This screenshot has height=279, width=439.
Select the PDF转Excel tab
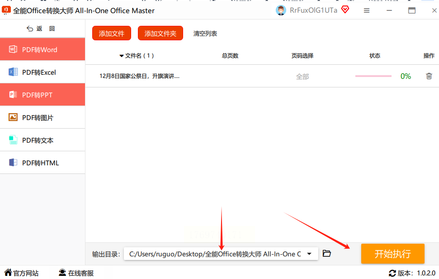(x=42, y=72)
